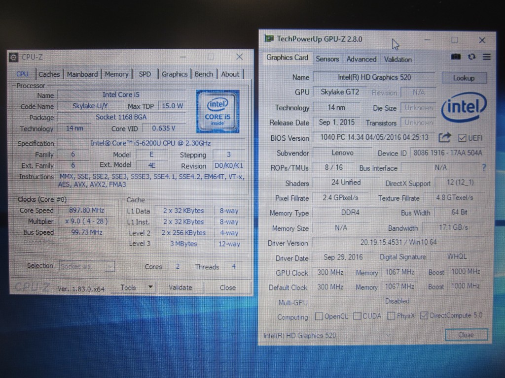This screenshot has height=378, width=505.
Task: Close the CPU-Z window with X
Action: click(239, 57)
